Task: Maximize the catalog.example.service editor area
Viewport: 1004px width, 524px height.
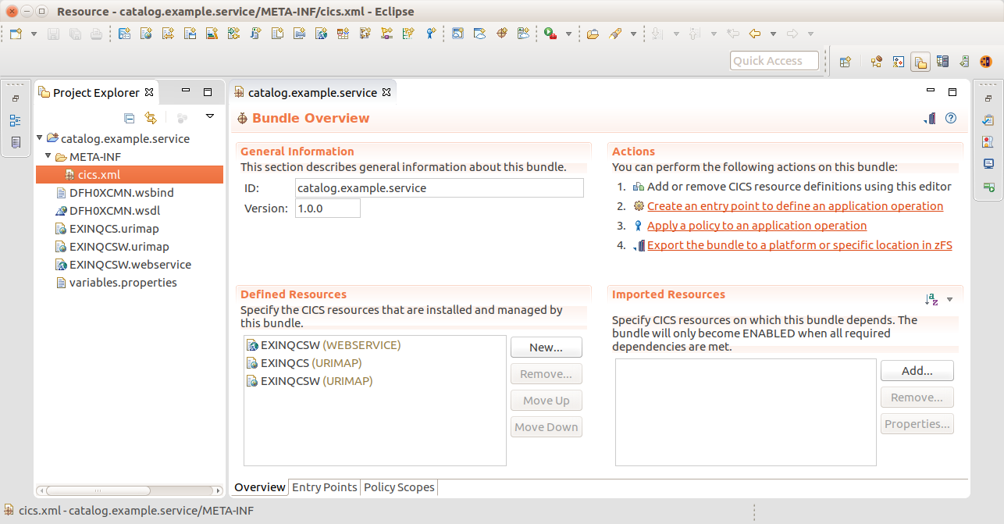Action: (x=952, y=91)
